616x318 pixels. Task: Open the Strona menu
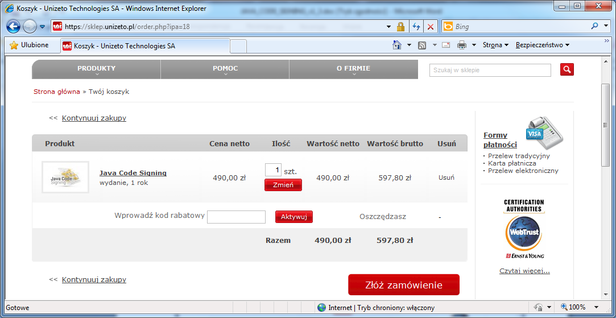496,45
